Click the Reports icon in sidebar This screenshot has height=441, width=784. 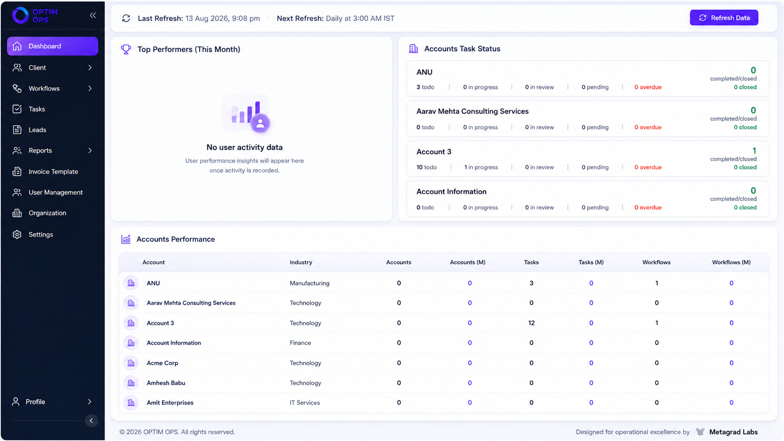17,150
